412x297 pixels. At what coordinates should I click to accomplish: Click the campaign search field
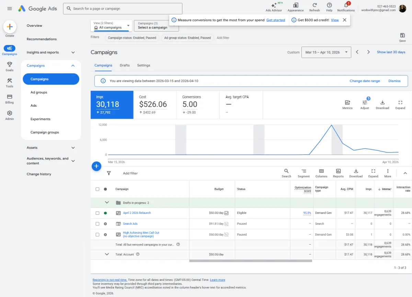coord(123,9)
